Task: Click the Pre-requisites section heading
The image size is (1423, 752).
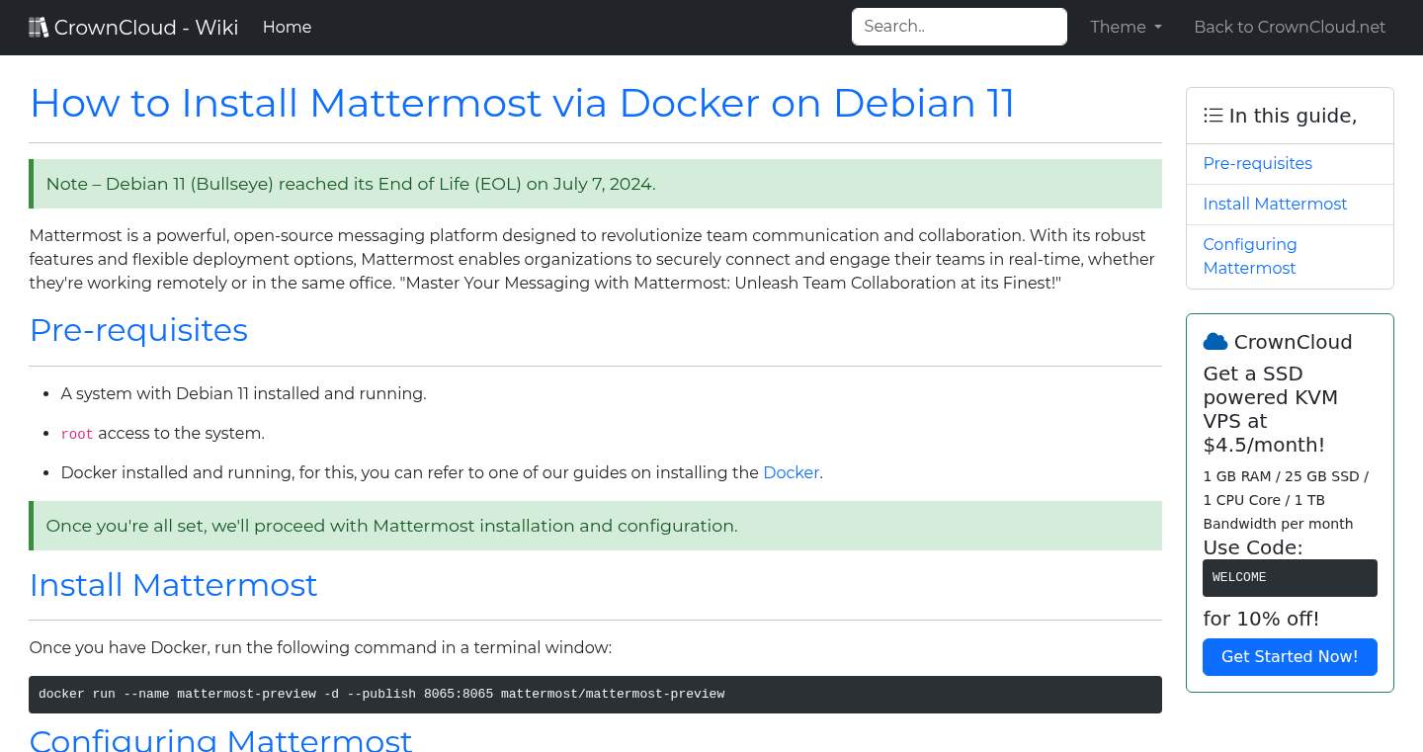Action: pyautogui.click(x=138, y=329)
